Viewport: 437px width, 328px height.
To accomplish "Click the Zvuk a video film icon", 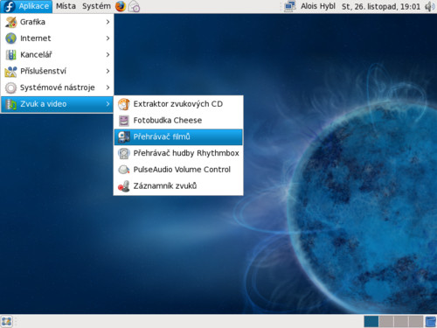I will tap(11, 104).
